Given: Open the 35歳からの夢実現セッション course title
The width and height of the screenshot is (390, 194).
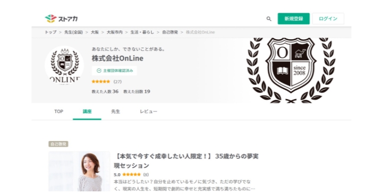Looking at the screenshot, I should click(x=186, y=161).
